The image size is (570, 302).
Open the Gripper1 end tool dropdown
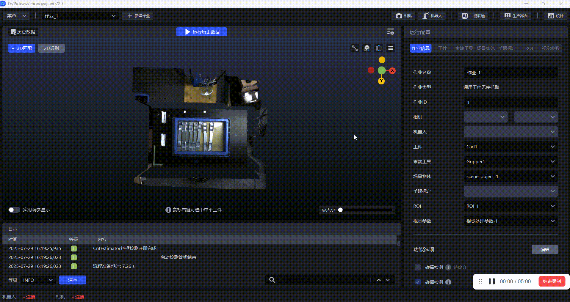click(511, 162)
